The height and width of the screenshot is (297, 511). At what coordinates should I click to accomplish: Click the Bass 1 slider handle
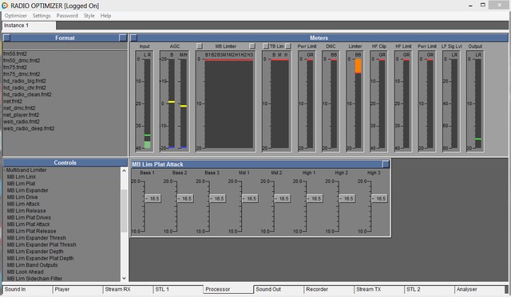pyautogui.click(x=153, y=198)
